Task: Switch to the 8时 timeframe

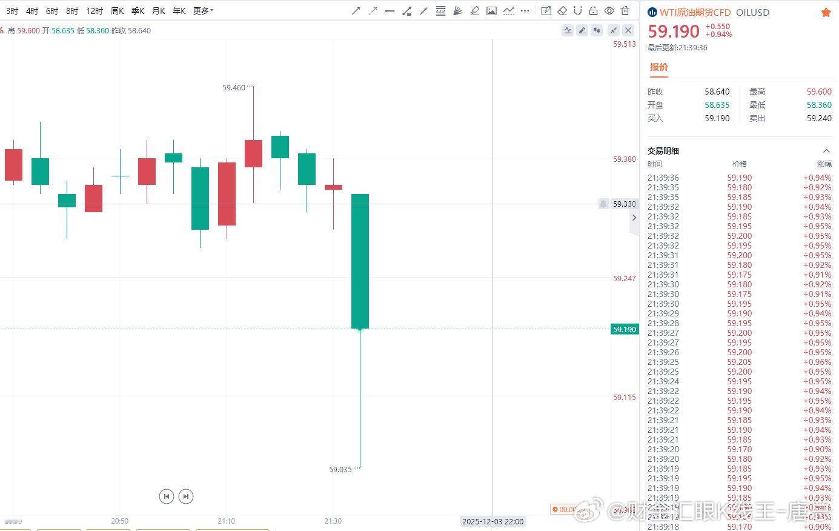Action: (x=72, y=11)
